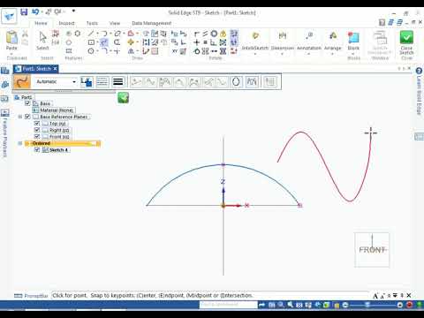The height and width of the screenshot is (318, 424).
Task: Open the Home ribbon tab
Action: click(x=41, y=23)
